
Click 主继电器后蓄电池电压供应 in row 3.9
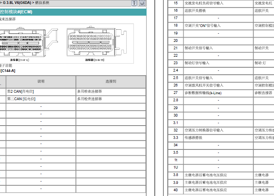206,183
